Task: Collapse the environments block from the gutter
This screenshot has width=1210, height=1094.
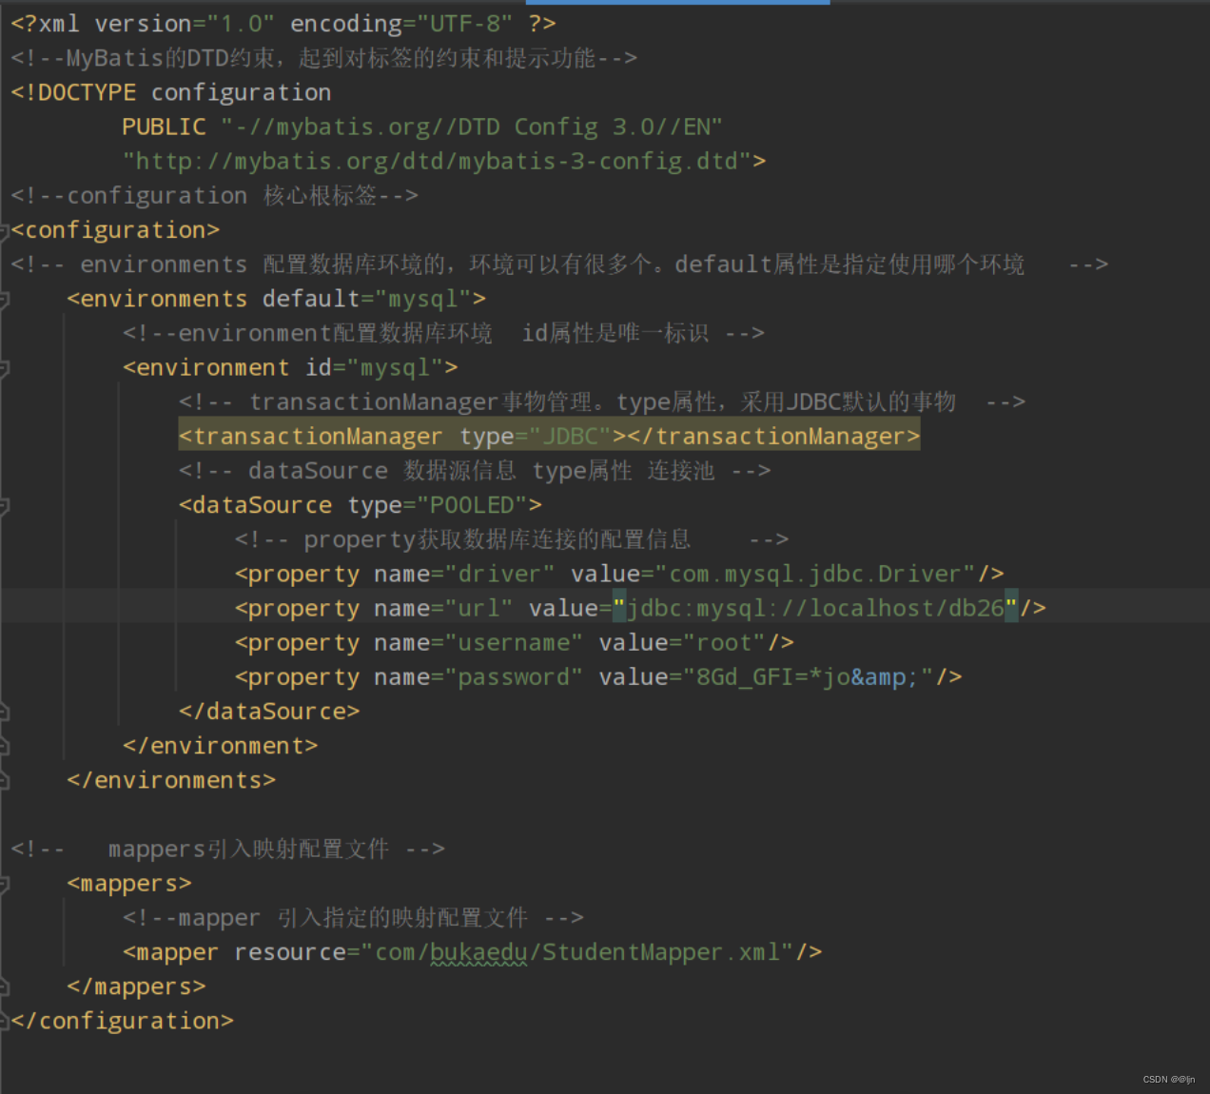Action: point(5,298)
